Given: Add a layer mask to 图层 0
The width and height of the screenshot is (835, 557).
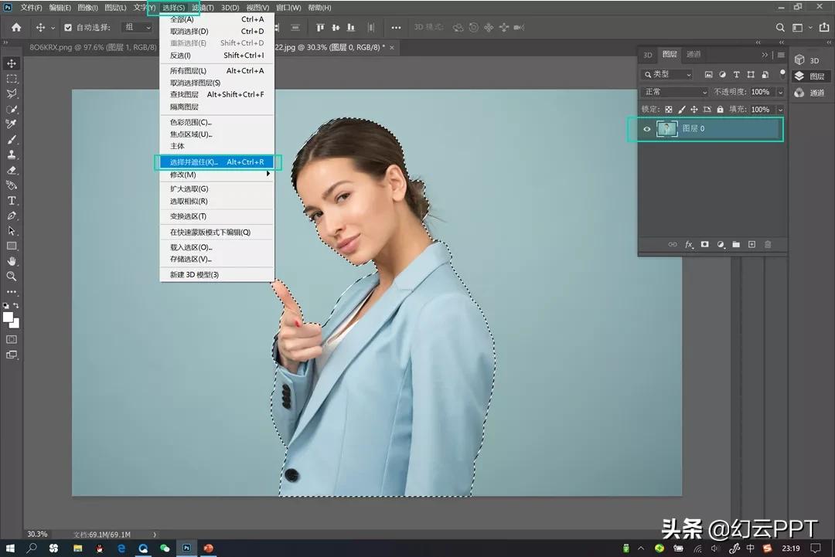Looking at the screenshot, I should (x=704, y=244).
